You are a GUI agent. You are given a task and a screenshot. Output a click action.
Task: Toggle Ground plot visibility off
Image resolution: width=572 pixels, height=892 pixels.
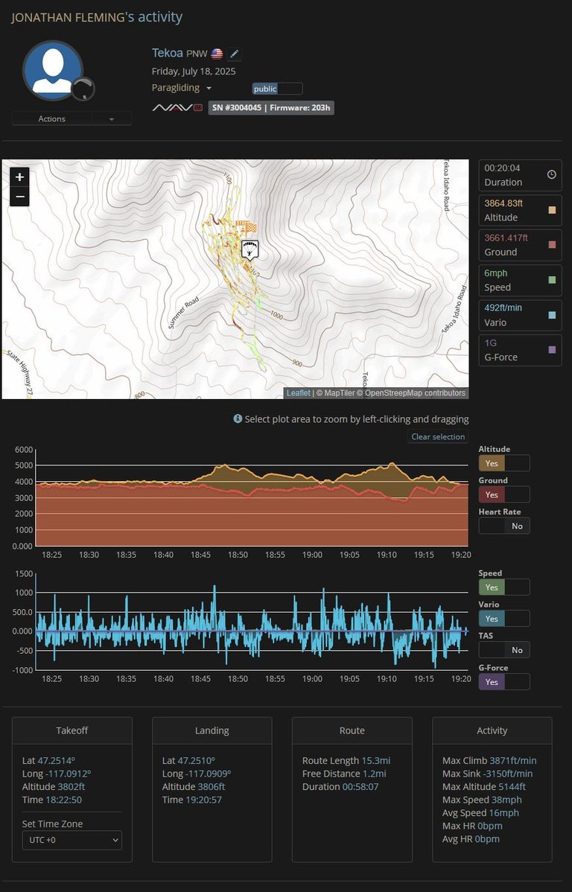[503, 494]
